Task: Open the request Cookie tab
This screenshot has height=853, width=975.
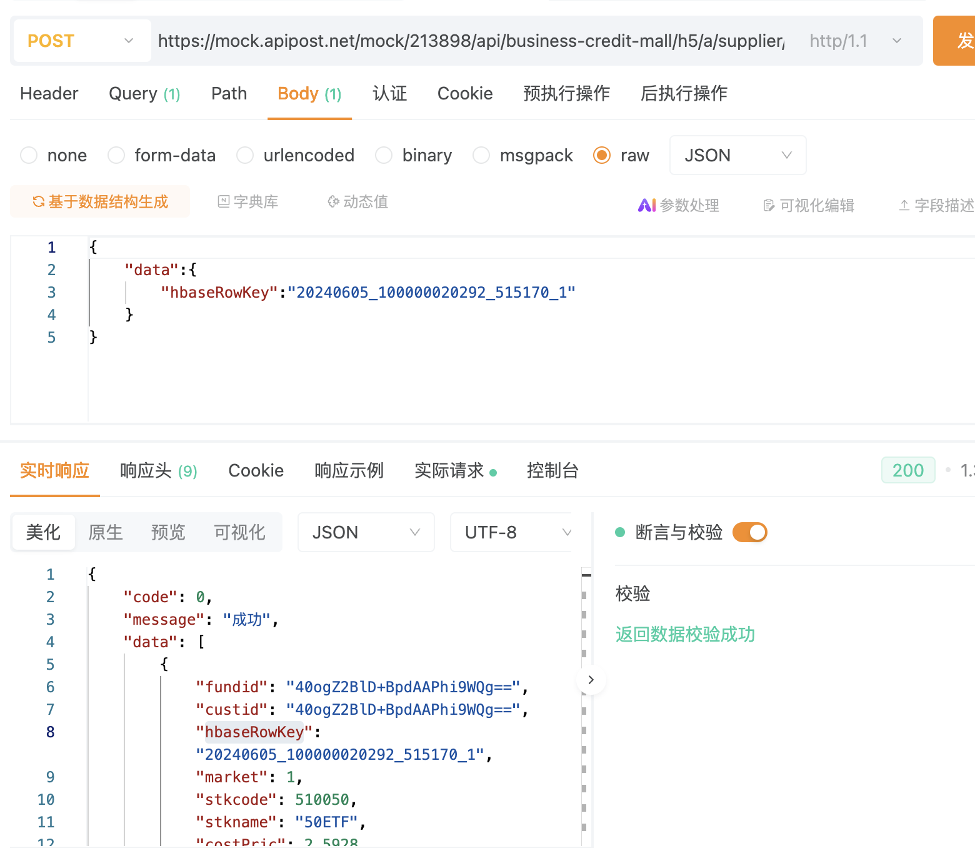Action: pos(465,94)
